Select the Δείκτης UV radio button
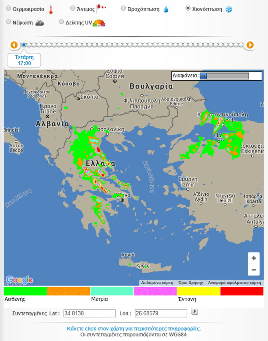Screen dimensions: 268x341 tap(62, 22)
